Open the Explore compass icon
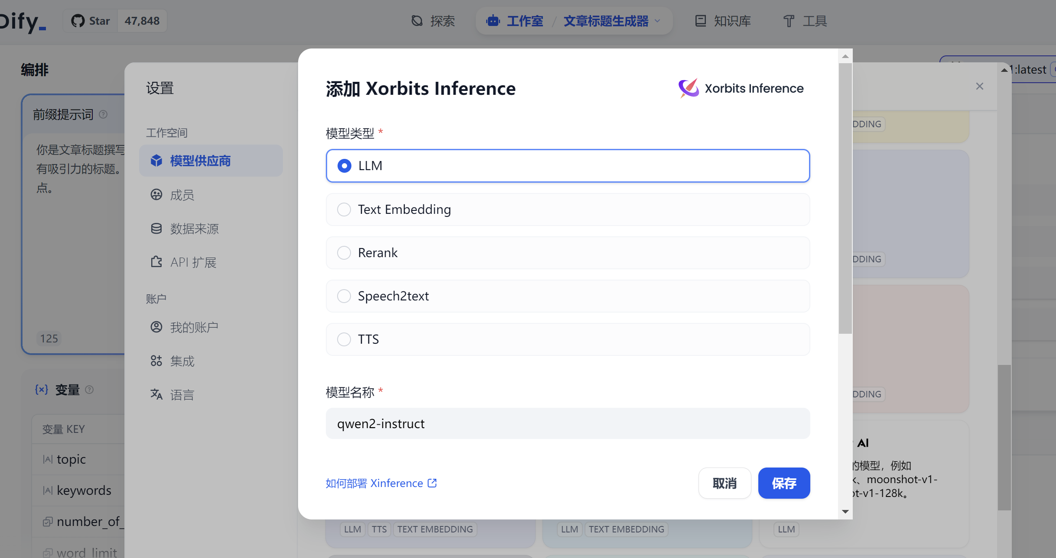 (417, 21)
